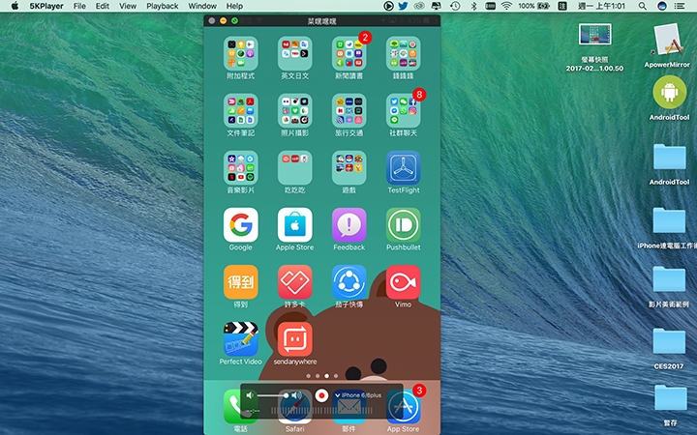This screenshot has width=697, height=435.
Task: Select the green AndroidTool app icon
Action: tap(670, 93)
